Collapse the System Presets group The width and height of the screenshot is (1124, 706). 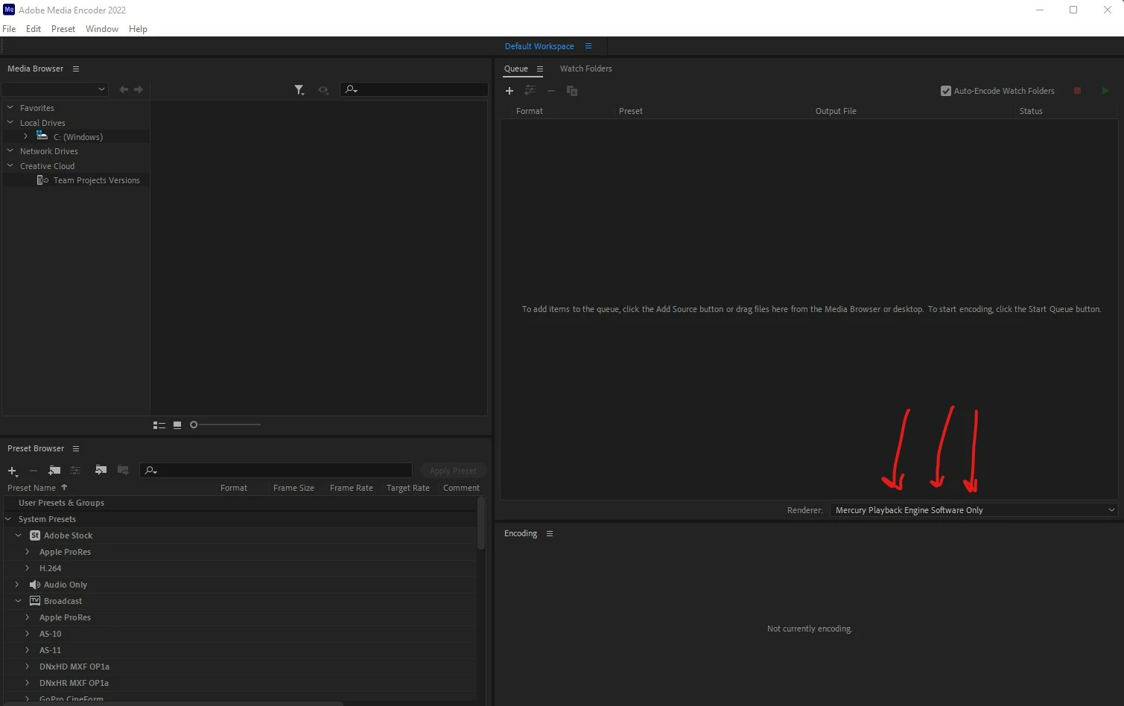click(8, 519)
